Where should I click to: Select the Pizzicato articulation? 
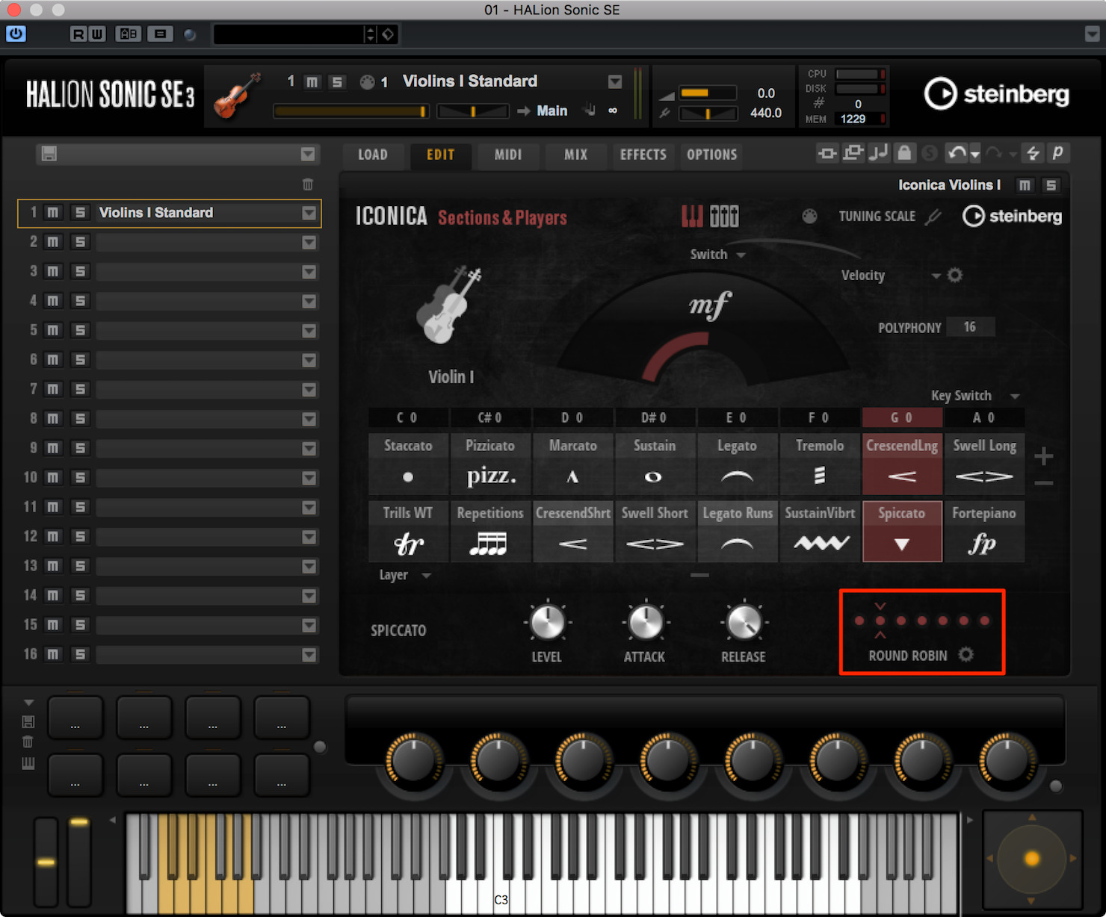pos(490,464)
